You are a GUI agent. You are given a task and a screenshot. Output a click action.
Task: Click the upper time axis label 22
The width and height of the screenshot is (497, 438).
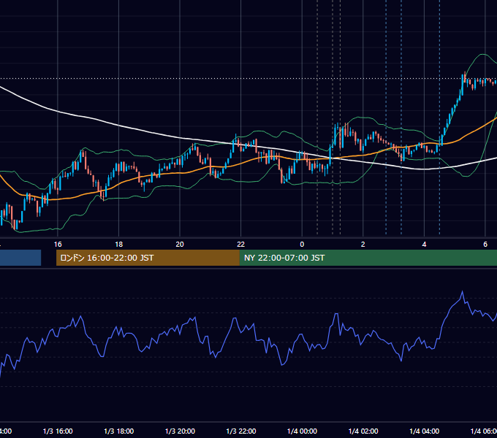(241, 245)
